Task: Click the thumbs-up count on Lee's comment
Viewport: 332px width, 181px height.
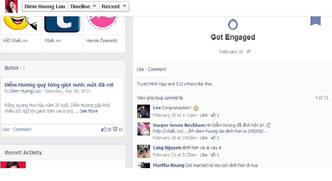Action: tap(215, 115)
